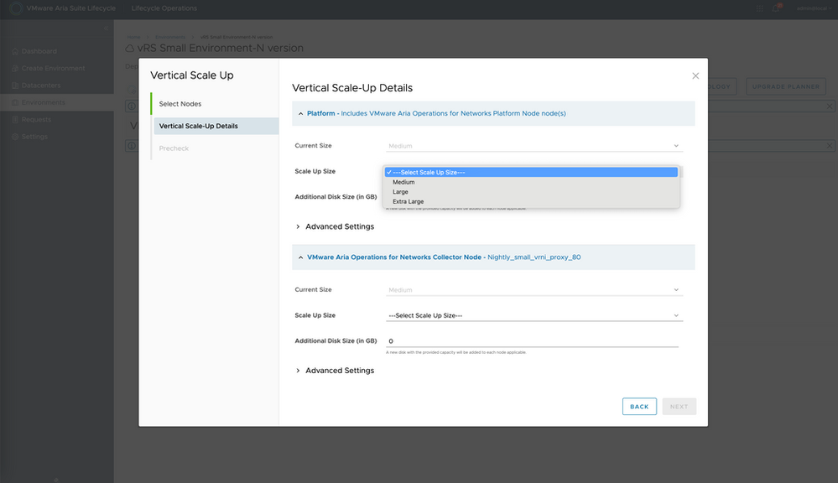Click the Dashboard home icon in the sidebar
This screenshot has height=483, width=838.
tap(14, 51)
